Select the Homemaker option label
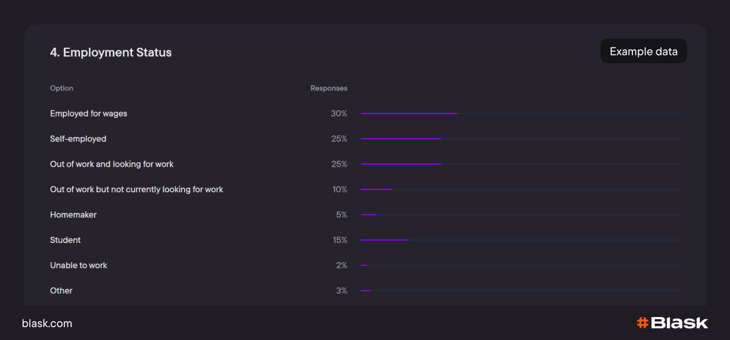 pyautogui.click(x=73, y=215)
